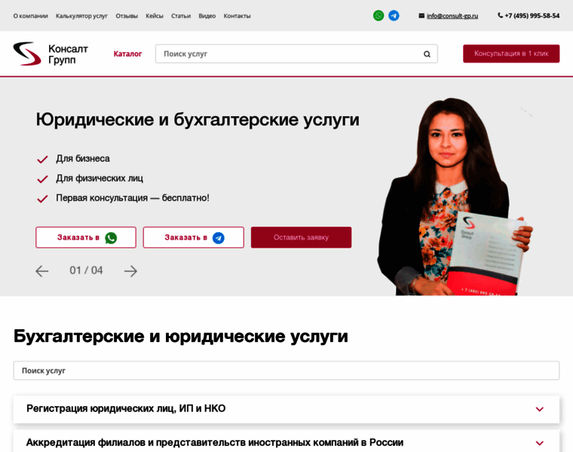The width and height of the screenshot is (573, 452).
Task: Expand 'Аккредитация филиалов и представительств' section
Action: [x=539, y=443]
